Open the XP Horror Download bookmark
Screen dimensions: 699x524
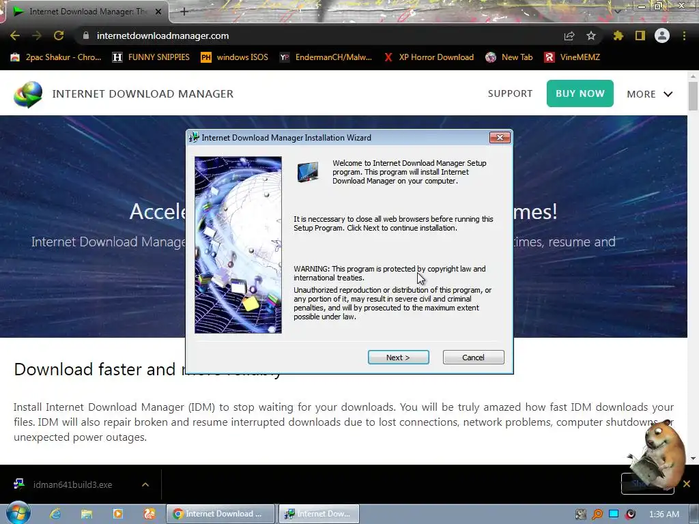429,57
